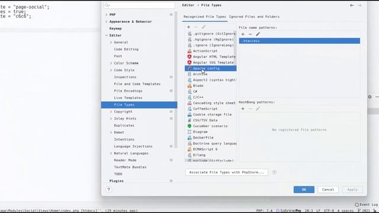
Task: Select the Dockerfile file type
Action: pos(211,138)
